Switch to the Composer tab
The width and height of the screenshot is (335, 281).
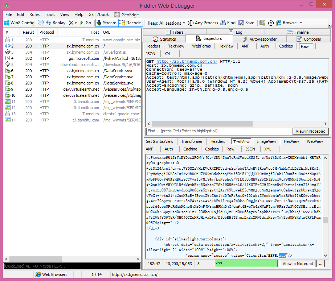[309, 39]
